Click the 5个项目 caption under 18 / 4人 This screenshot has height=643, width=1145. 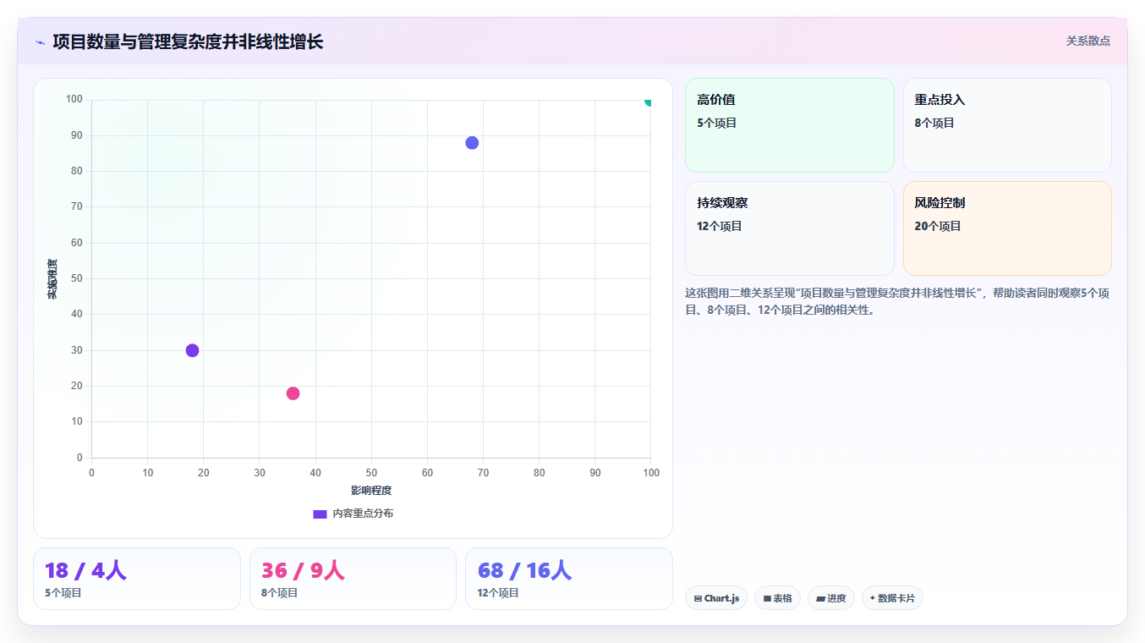pos(63,593)
